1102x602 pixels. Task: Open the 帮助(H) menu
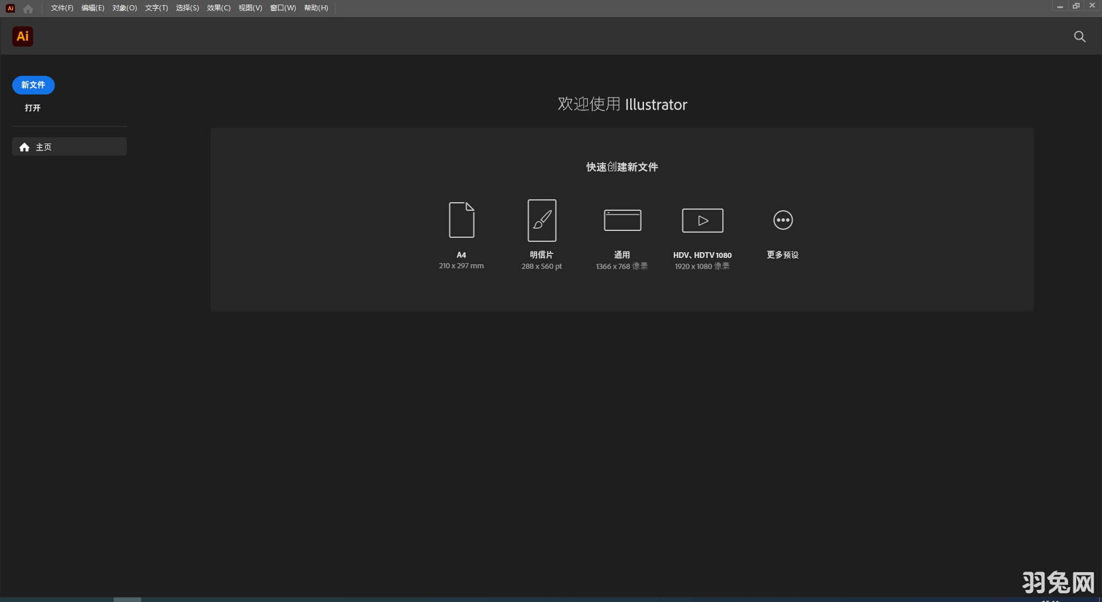click(316, 8)
